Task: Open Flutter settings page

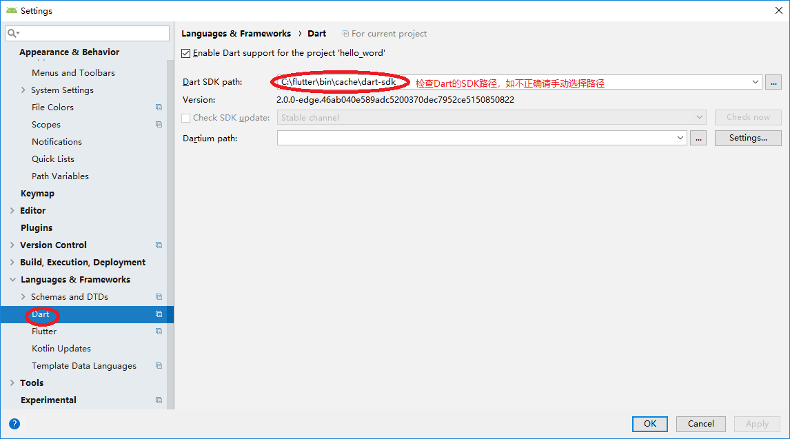Action: (44, 331)
